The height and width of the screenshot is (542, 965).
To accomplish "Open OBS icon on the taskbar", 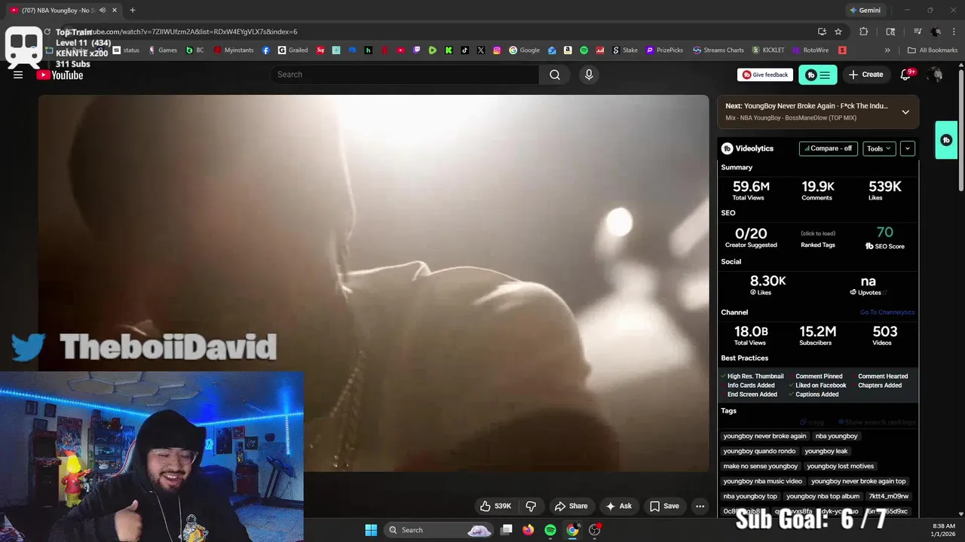I will [595, 530].
